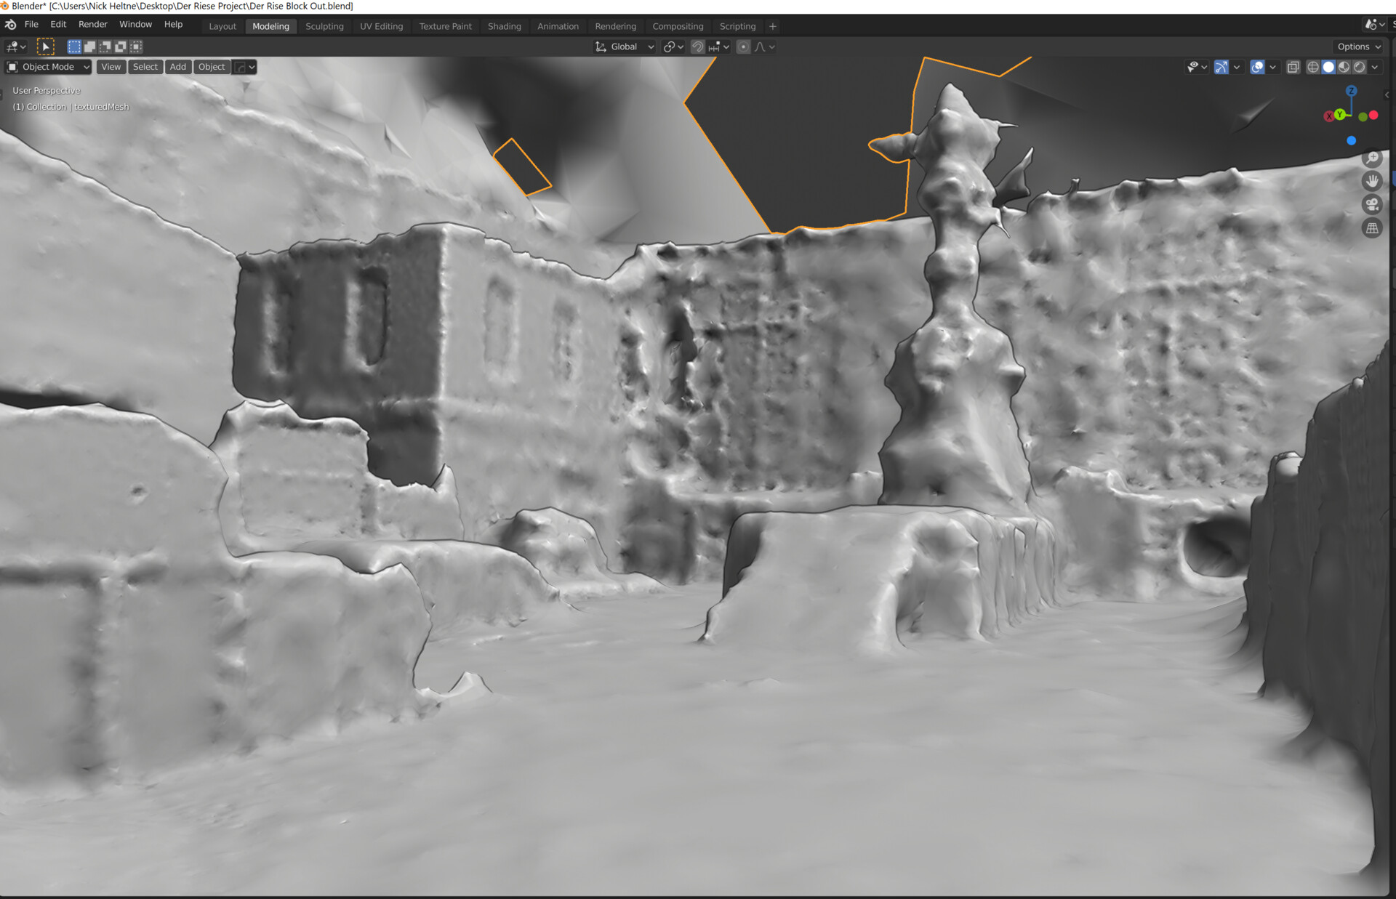The image size is (1396, 899).
Task: Click the camera view icon
Action: (x=1372, y=204)
